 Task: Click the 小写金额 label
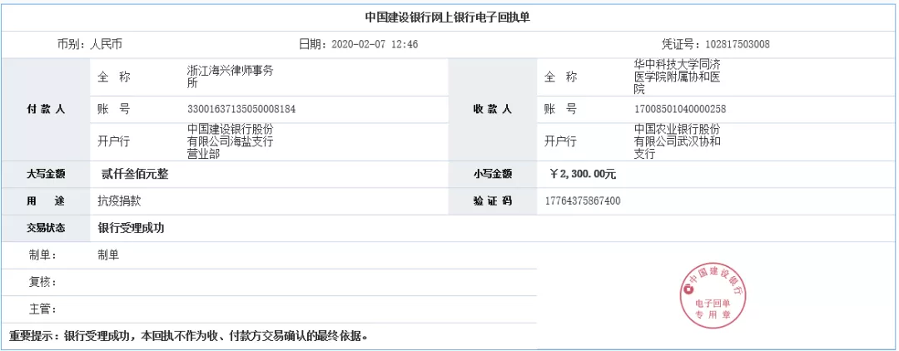coord(493,174)
